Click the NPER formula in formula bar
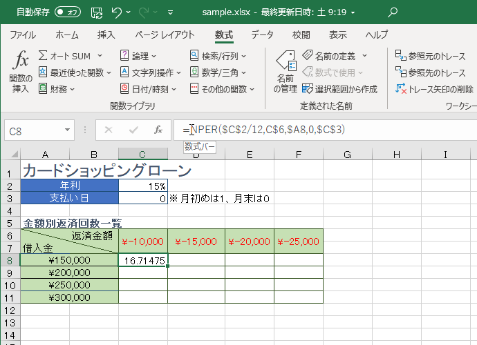477x345 pixels. pyautogui.click(x=264, y=130)
